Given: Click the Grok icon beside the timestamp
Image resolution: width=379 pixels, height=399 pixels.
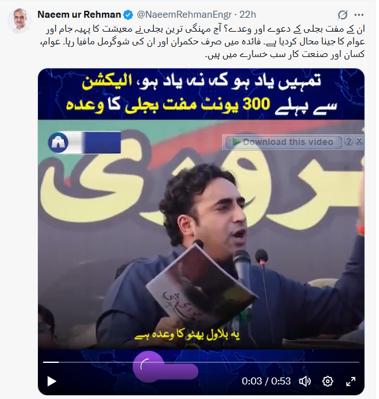Looking at the screenshot, I should point(342,15).
